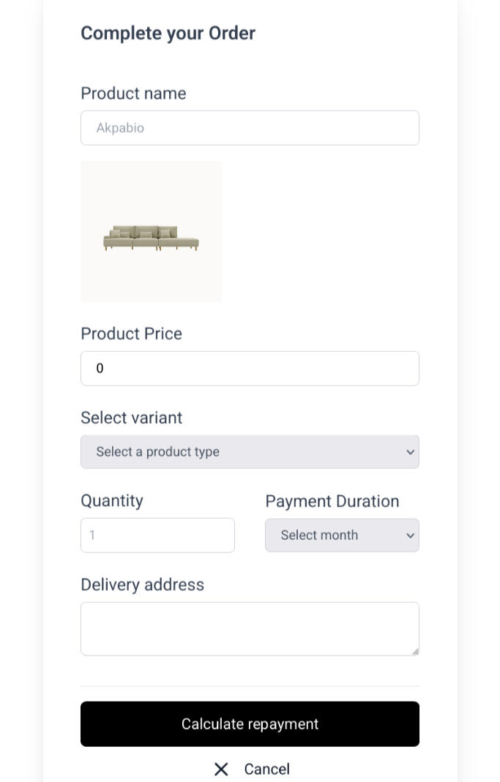500x782 pixels.
Task: Click the Product name label
Action: tap(133, 94)
